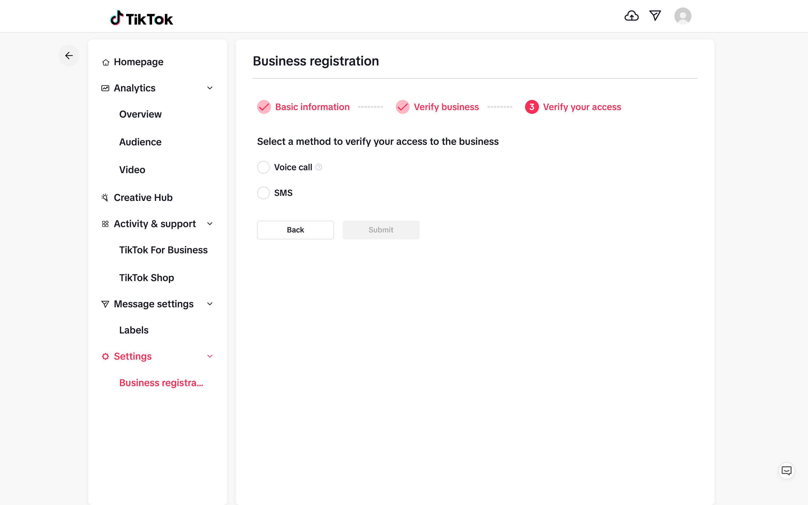Click the cloud upload icon

click(x=631, y=16)
